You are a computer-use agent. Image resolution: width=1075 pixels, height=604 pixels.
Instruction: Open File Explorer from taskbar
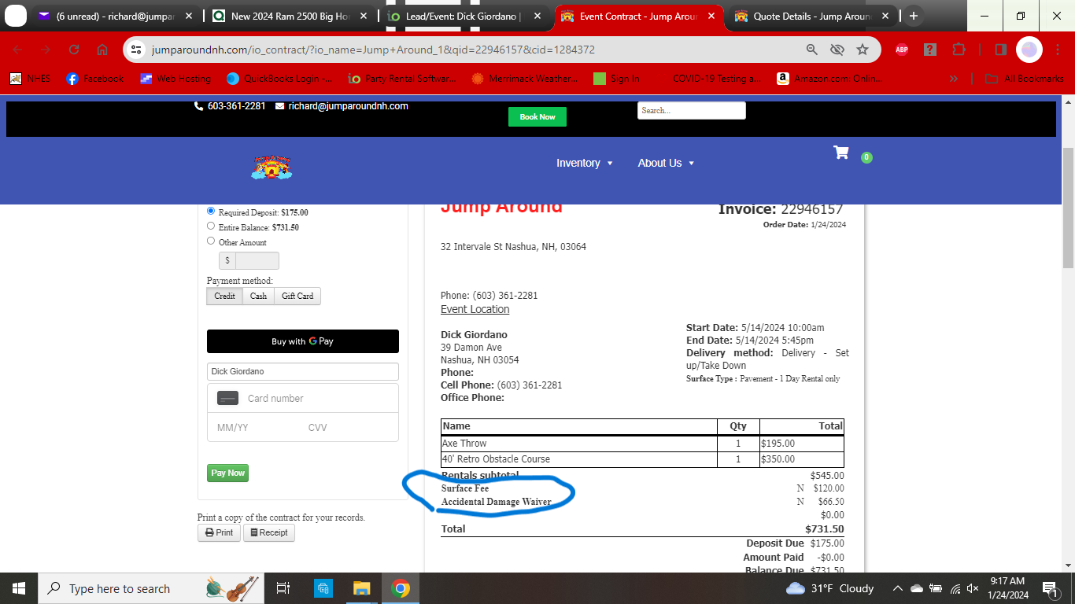(x=361, y=588)
